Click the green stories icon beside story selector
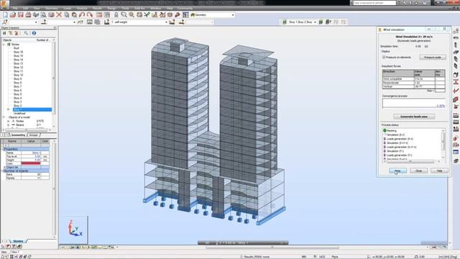This screenshot has width=460, height=259. pos(284,22)
